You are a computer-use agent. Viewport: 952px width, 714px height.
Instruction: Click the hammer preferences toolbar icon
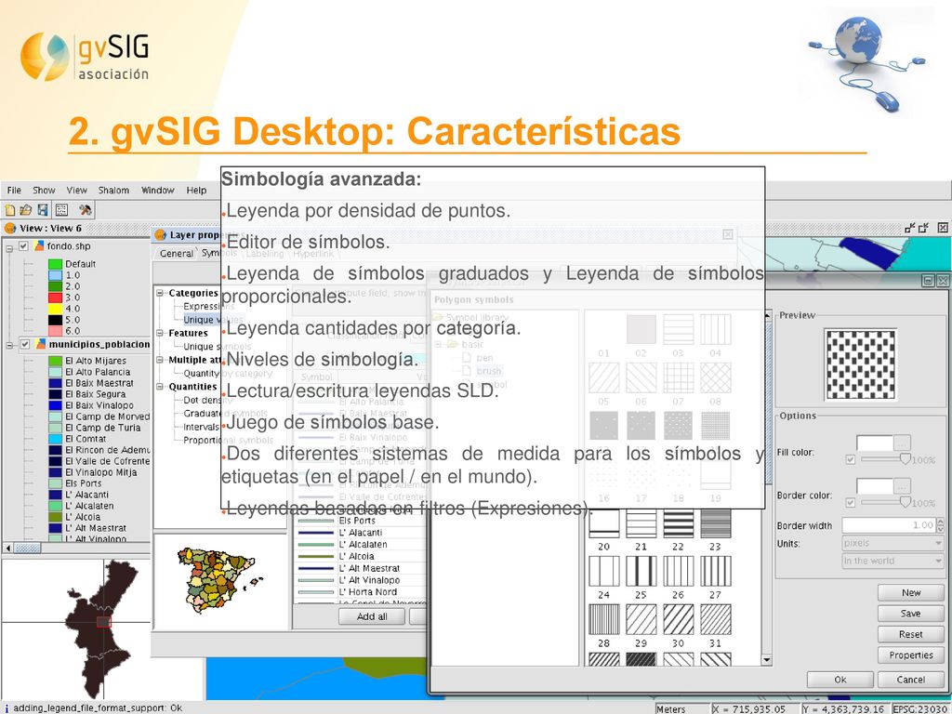(86, 210)
